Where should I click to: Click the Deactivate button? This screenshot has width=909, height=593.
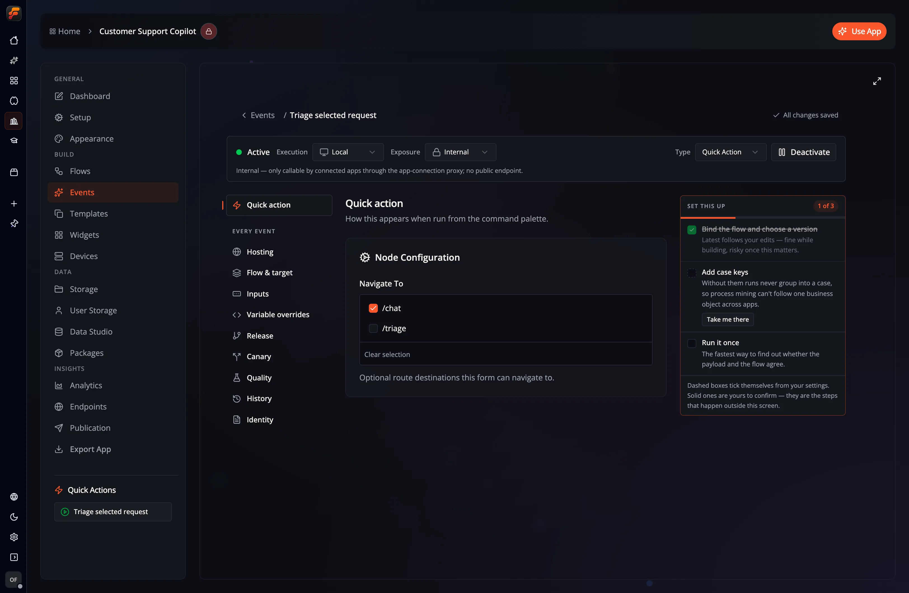click(803, 152)
